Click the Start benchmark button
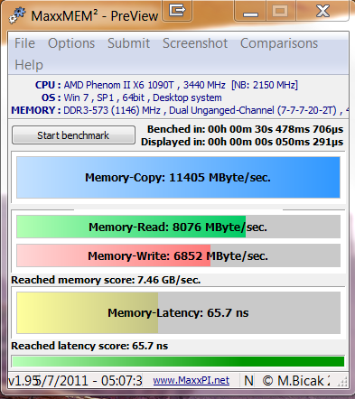The image size is (355, 399). point(73,135)
